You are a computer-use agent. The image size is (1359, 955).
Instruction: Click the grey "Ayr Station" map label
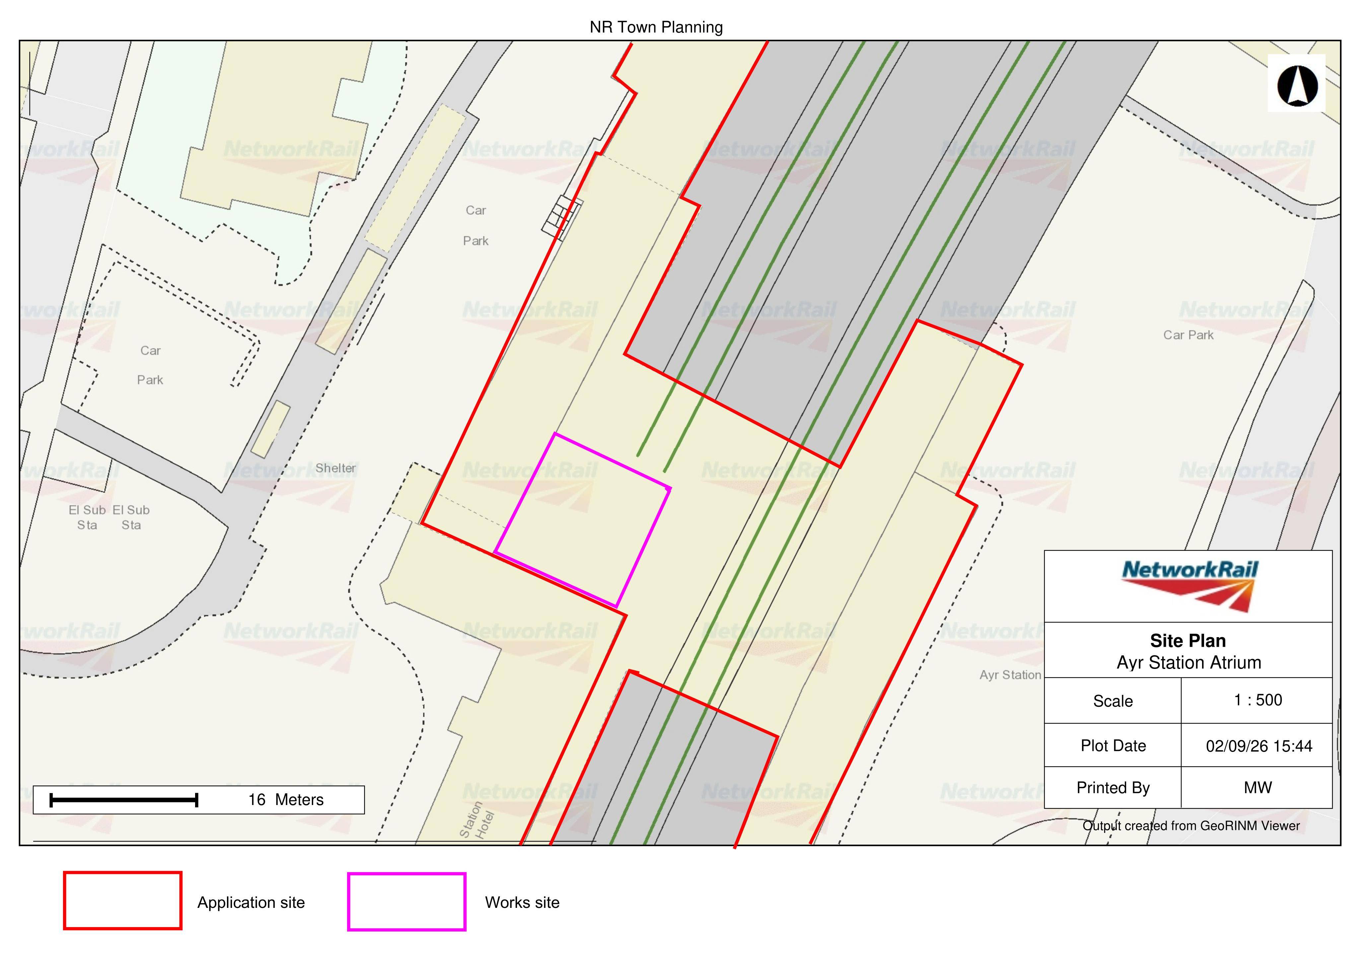coord(1010,675)
